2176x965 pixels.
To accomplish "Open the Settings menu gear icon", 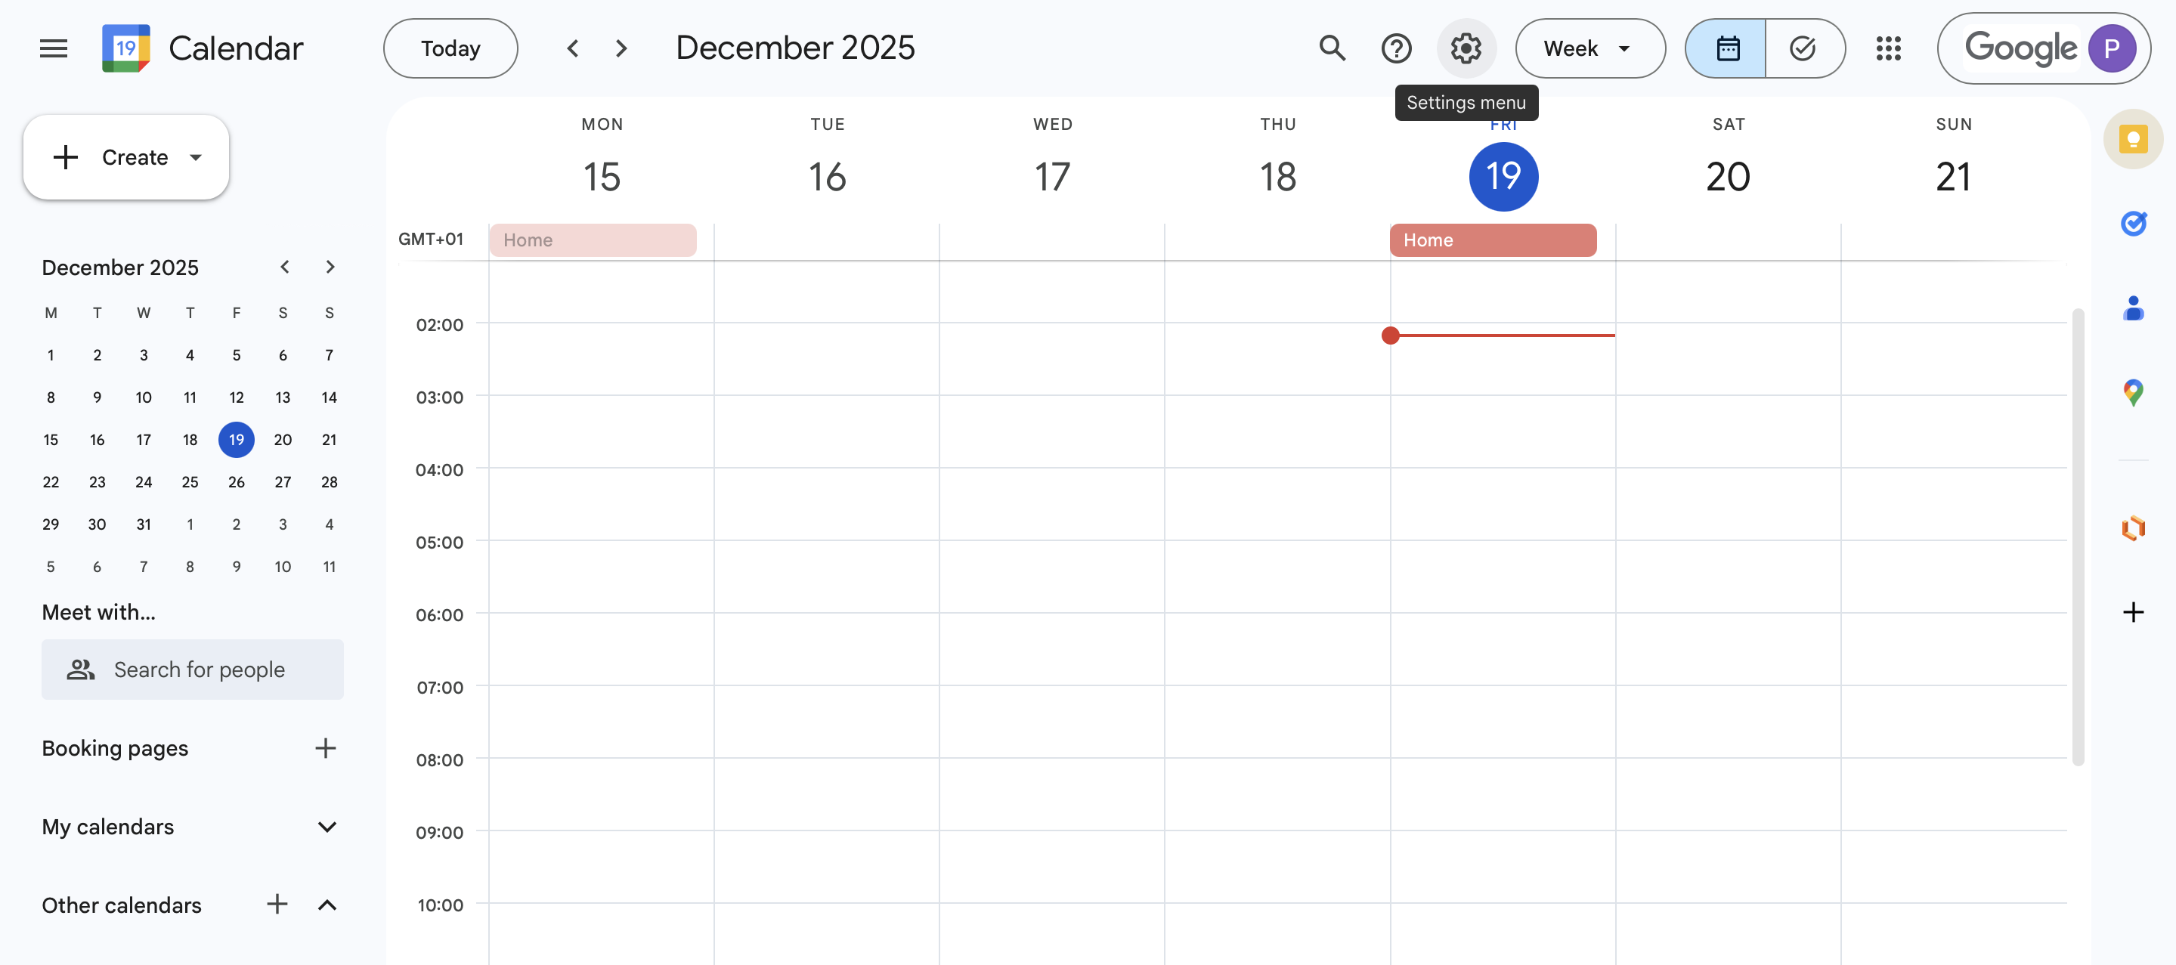I will (1466, 48).
